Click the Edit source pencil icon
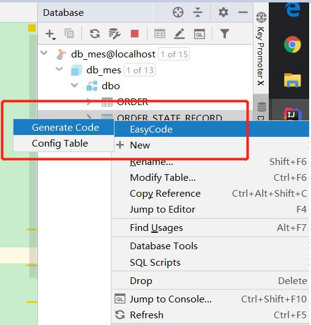311x325 pixels. (179, 34)
